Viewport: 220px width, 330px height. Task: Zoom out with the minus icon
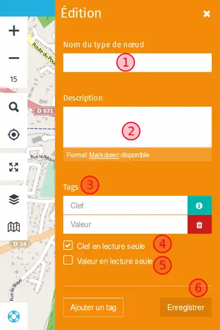click(x=14, y=58)
